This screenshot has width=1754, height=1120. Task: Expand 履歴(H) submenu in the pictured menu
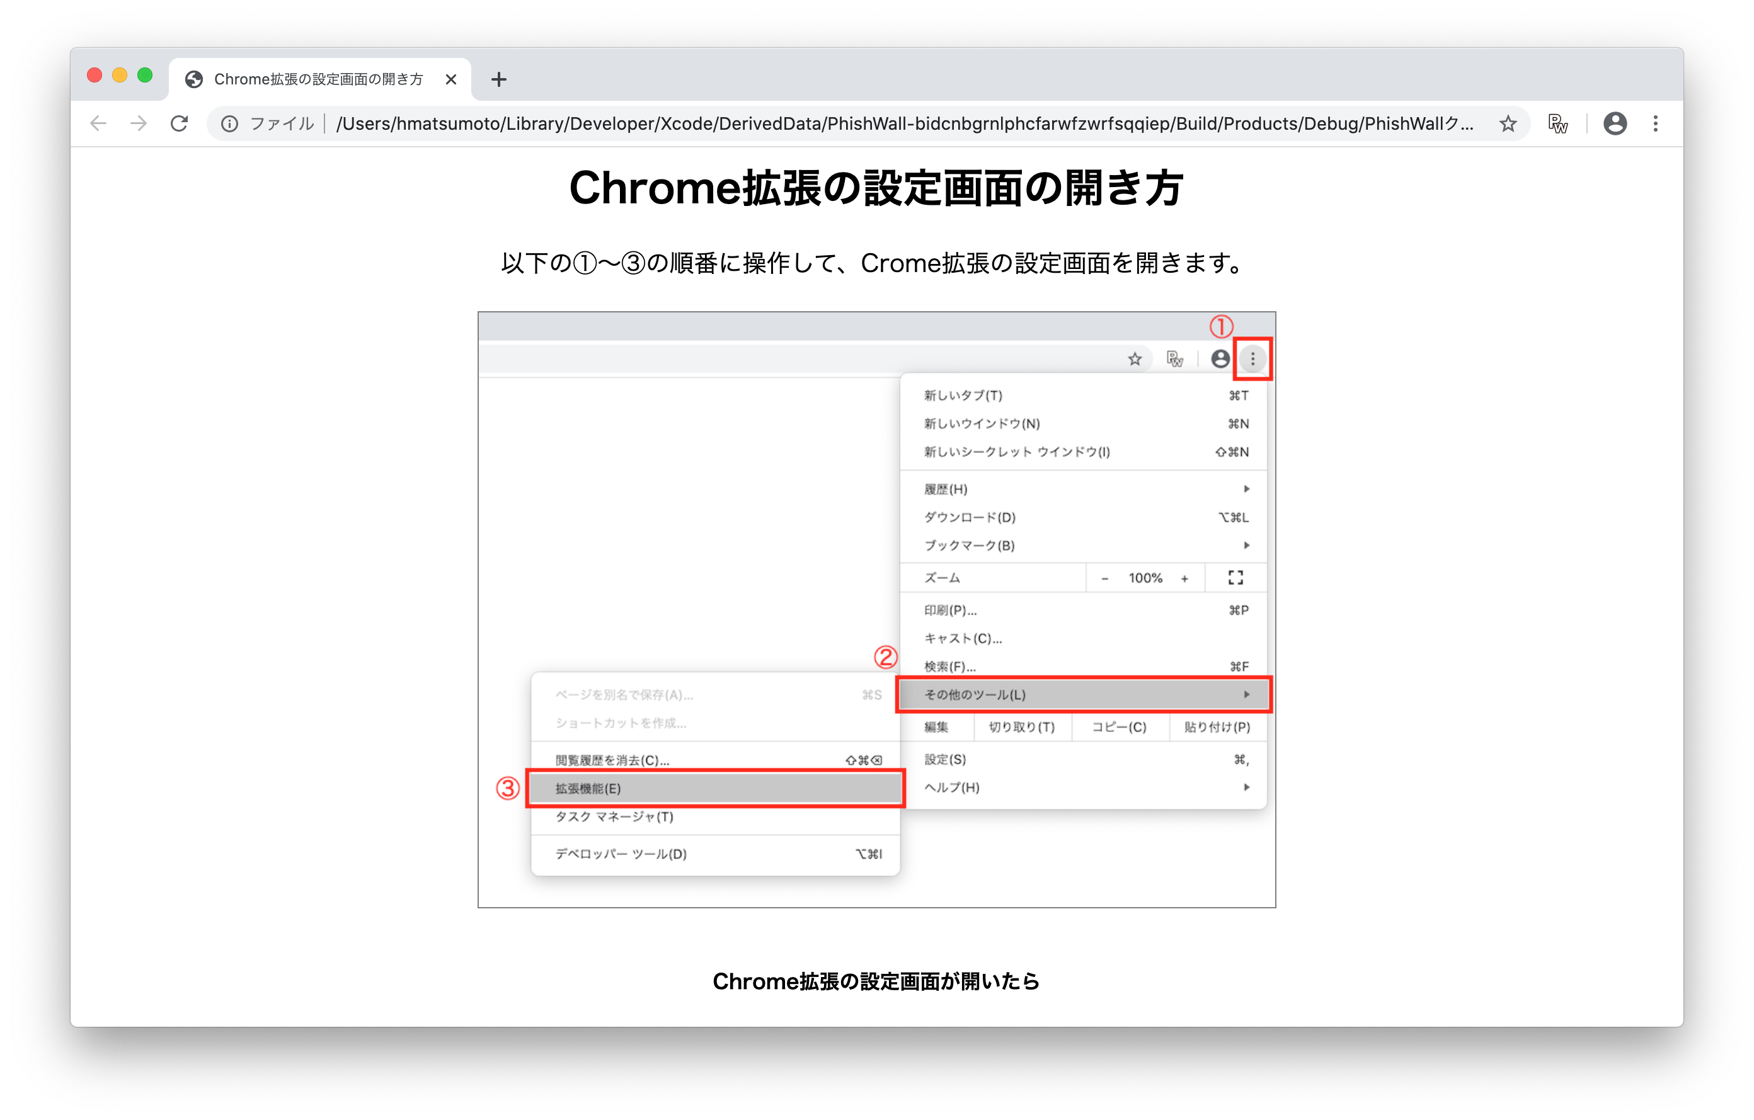(x=1084, y=489)
